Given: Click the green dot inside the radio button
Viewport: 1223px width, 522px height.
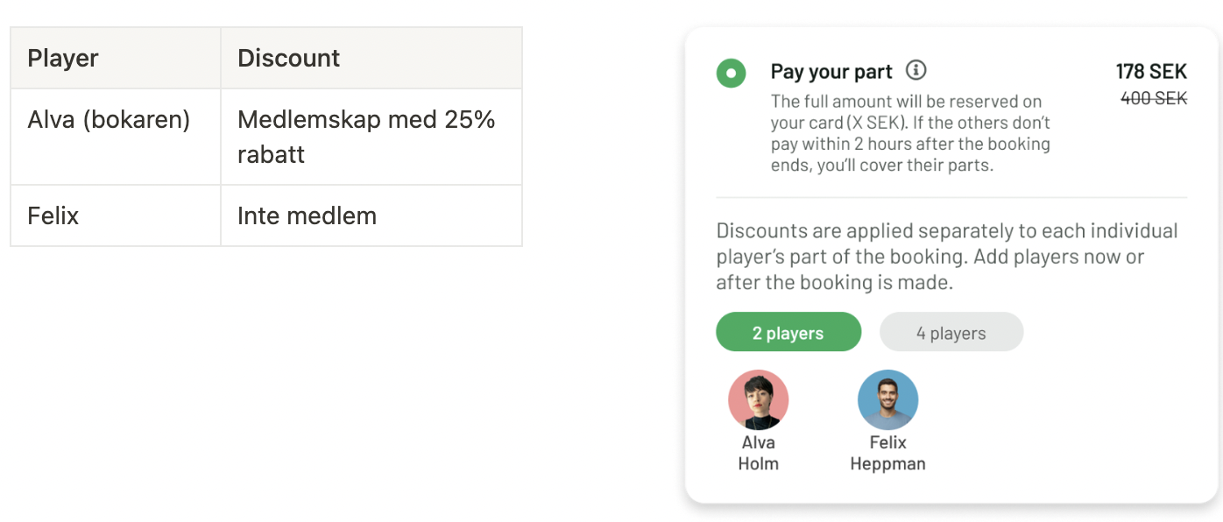Looking at the screenshot, I should (x=731, y=73).
